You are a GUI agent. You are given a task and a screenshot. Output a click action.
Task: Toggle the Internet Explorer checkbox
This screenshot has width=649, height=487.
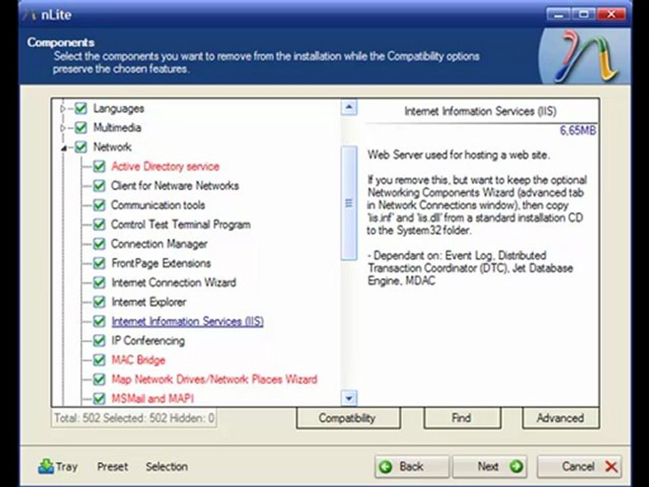click(99, 302)
